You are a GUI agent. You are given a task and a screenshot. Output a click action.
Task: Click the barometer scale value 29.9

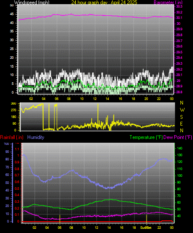(x=179, y=29)
